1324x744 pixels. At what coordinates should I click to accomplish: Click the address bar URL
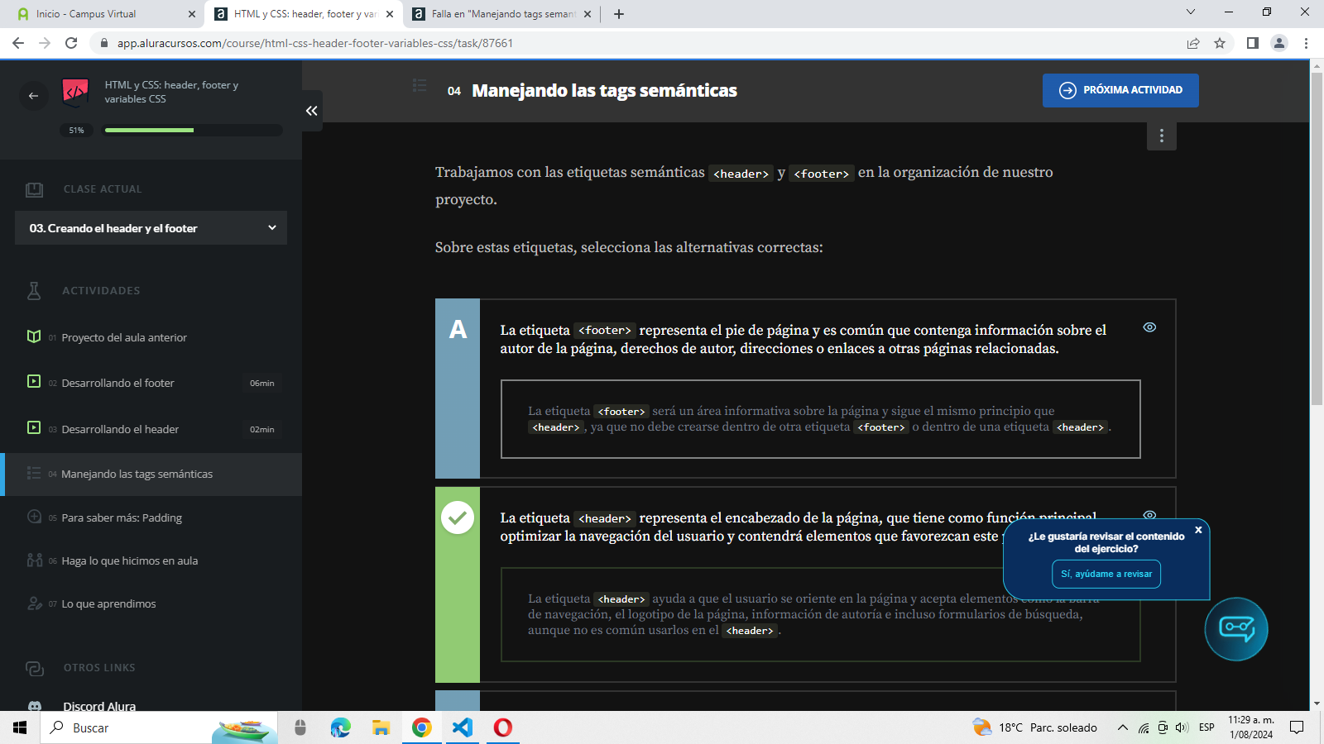(314, 43)
